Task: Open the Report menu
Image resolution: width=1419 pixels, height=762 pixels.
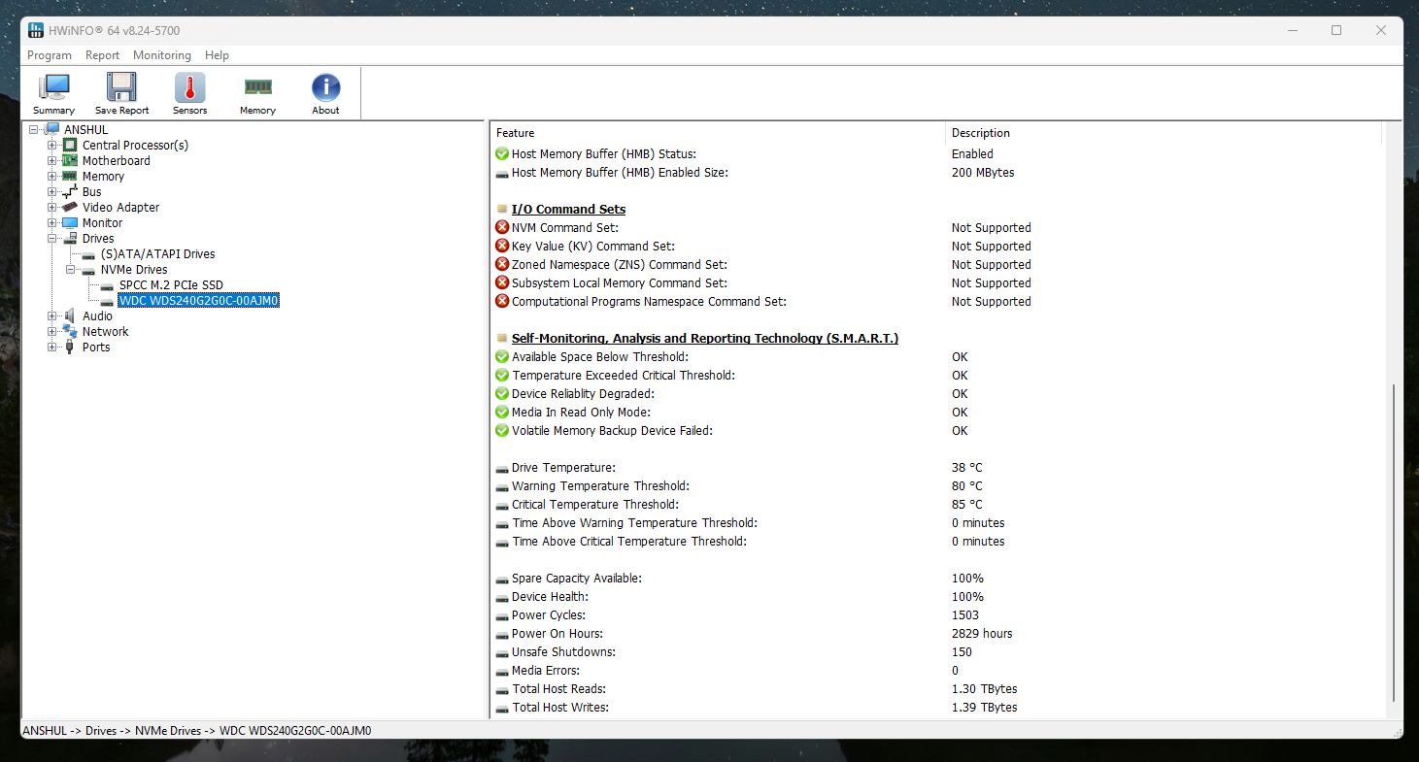Action: coord(102,55)
